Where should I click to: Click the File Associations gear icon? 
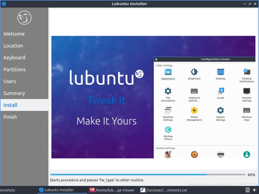click(x=168, y=91)
